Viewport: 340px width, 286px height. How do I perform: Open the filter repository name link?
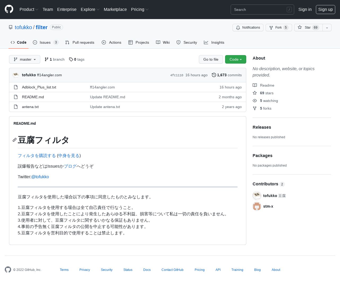tap(42, 27)
